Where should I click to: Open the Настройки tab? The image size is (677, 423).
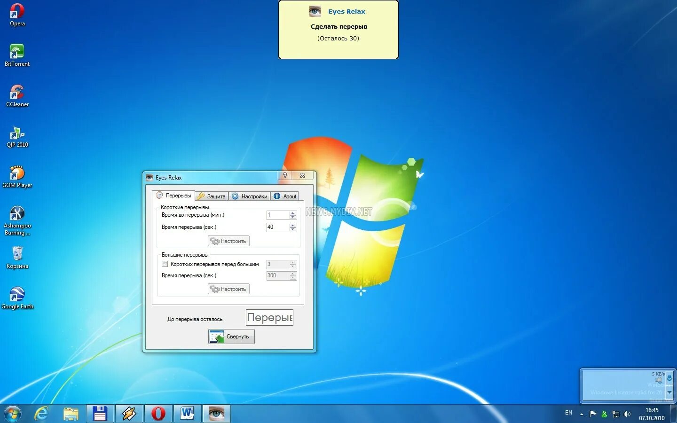click(250, 196)
